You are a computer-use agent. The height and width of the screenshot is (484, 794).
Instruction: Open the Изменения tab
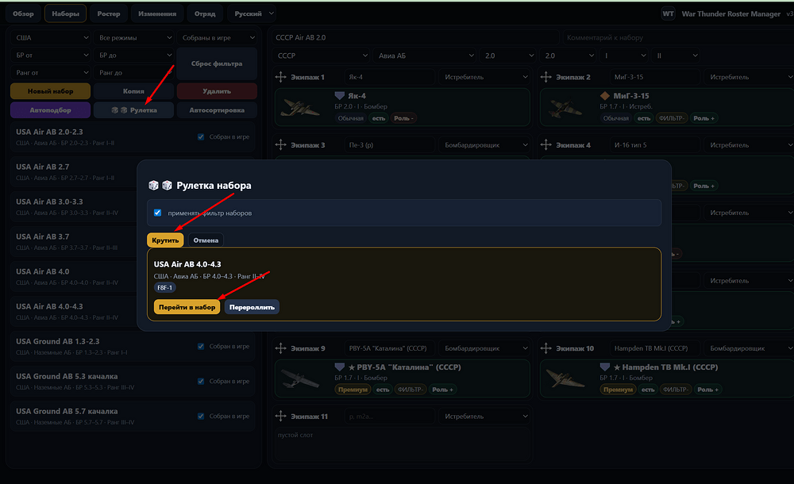(157, 13)
